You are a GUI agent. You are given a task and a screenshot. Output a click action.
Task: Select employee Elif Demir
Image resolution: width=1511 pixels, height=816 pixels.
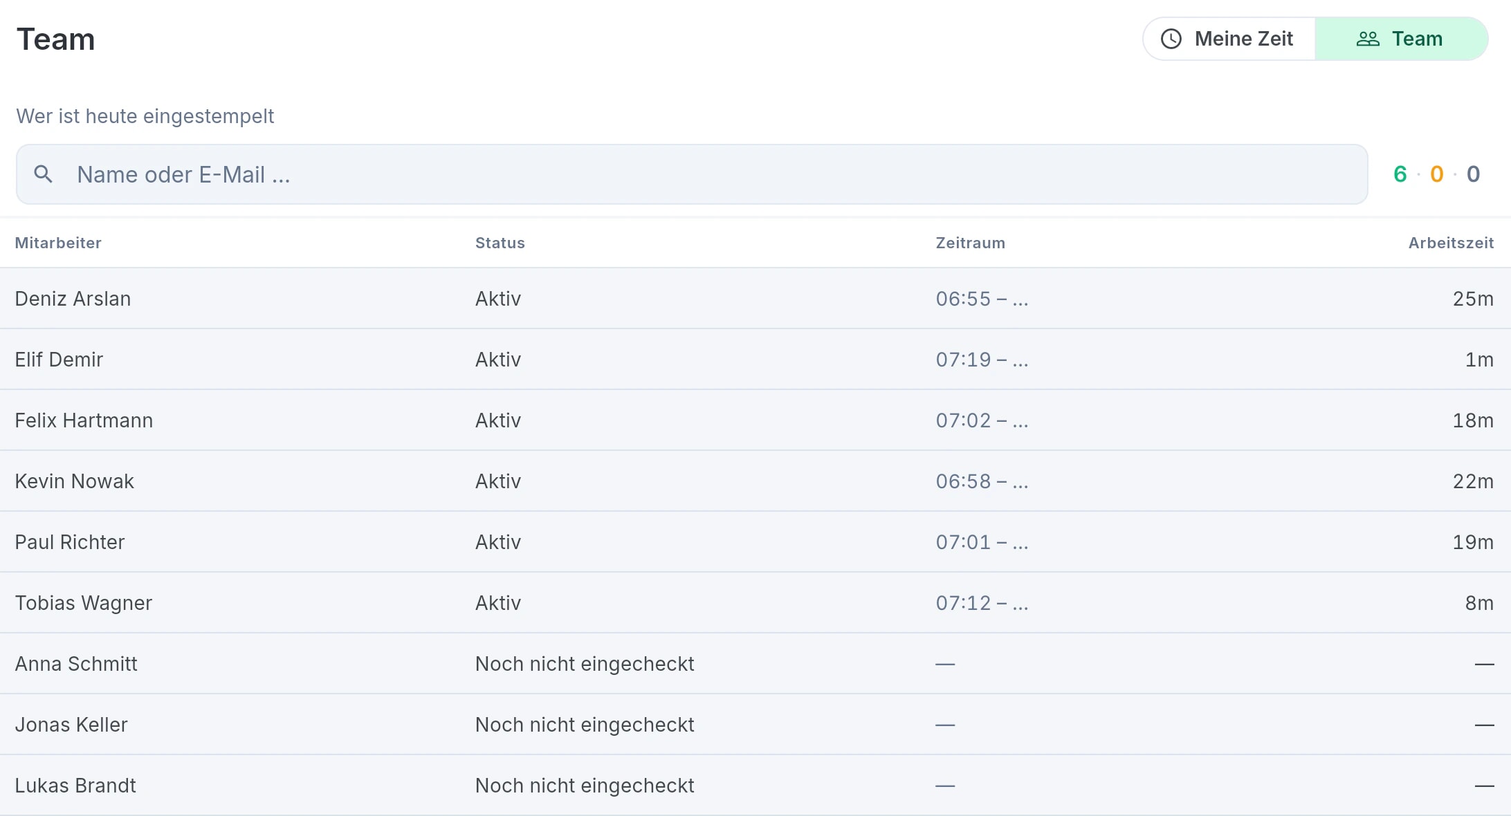coord(59,360)
